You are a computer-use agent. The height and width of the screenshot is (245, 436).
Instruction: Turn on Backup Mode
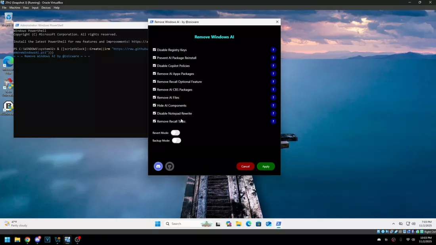176,140
